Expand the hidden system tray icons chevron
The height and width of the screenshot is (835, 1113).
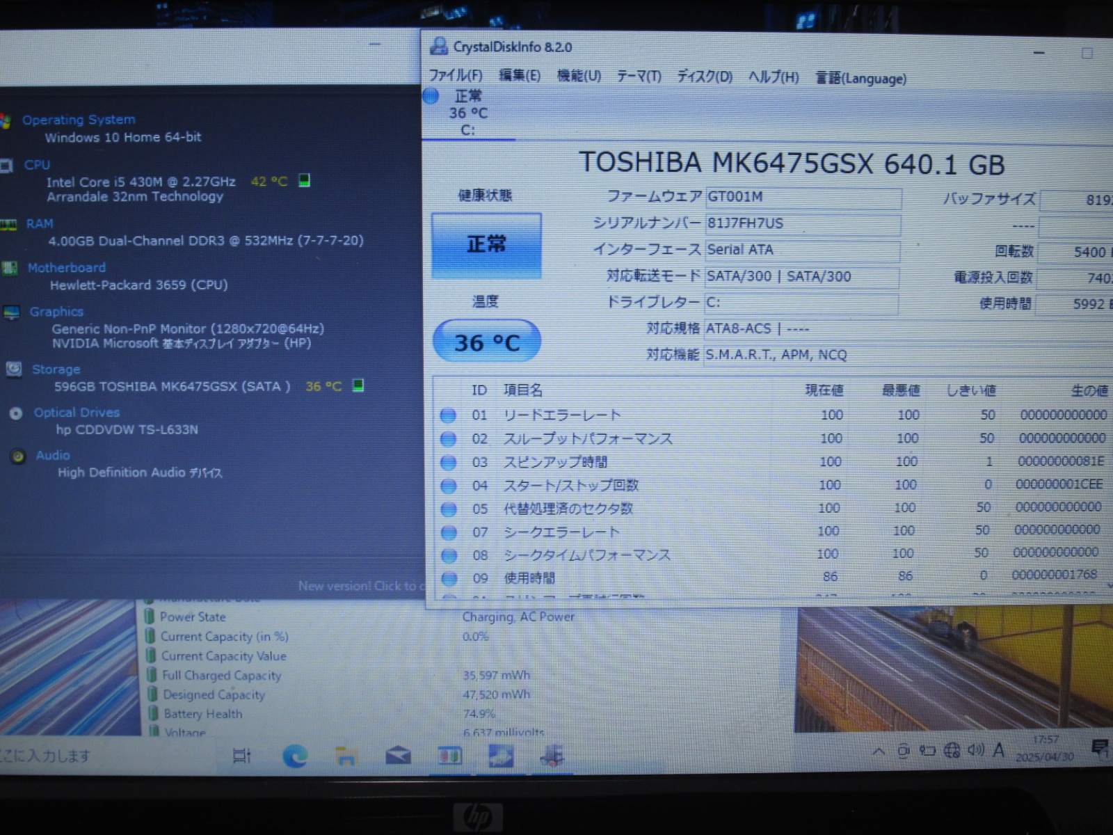tap(879, 751)
